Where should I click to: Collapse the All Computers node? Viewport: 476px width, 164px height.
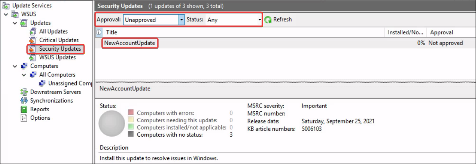24,75
